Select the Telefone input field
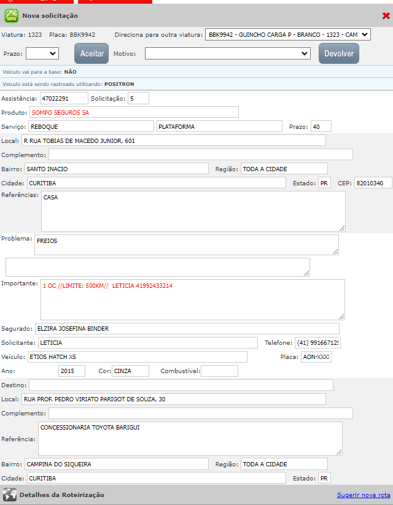This screenshot has width=393, height=505. 317,342
